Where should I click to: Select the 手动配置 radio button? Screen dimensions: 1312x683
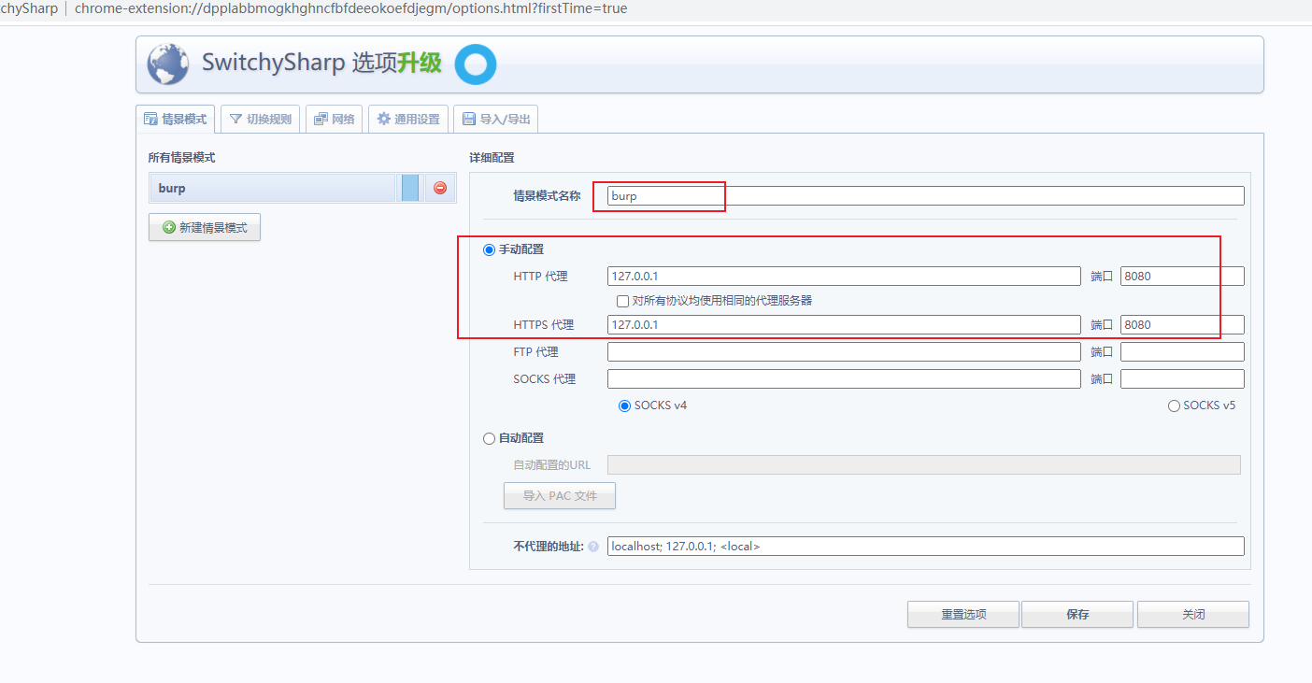(x=489, y=249)
